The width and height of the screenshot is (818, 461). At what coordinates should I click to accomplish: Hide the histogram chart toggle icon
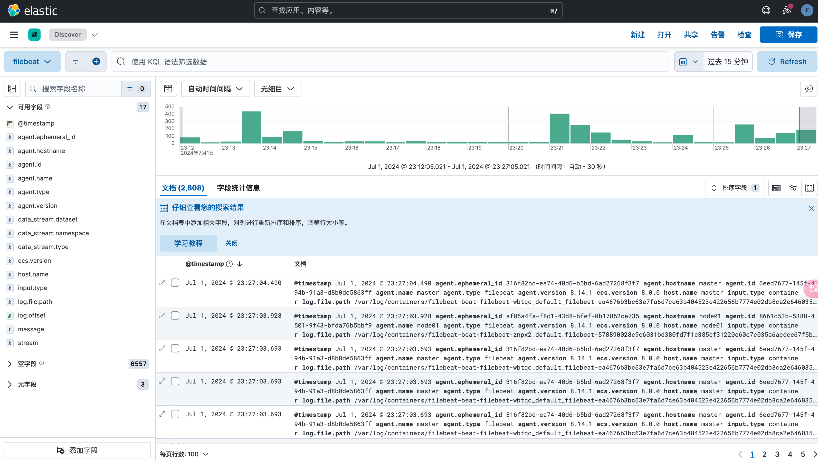click(x=168, y=89)
